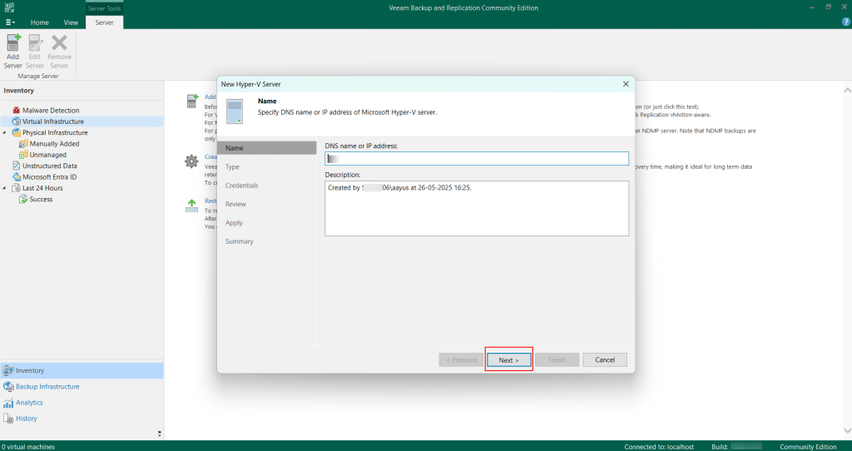Click the Last 24 Hours icon
Viewport: 852px width, 451px height.
17,188
